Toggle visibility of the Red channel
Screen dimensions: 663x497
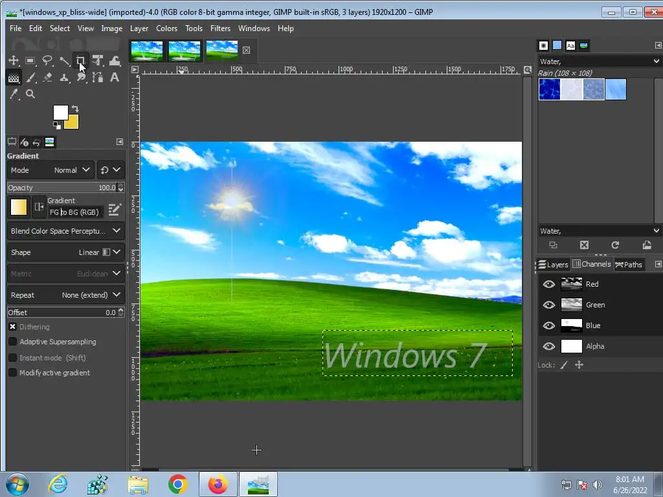(x=549, y=284)
